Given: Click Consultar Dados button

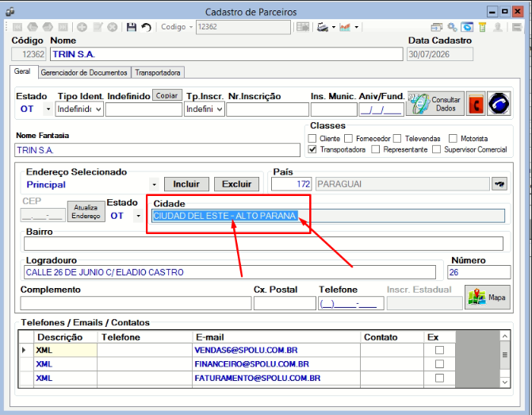Looking at the screenshot, I should click(435, 104).
